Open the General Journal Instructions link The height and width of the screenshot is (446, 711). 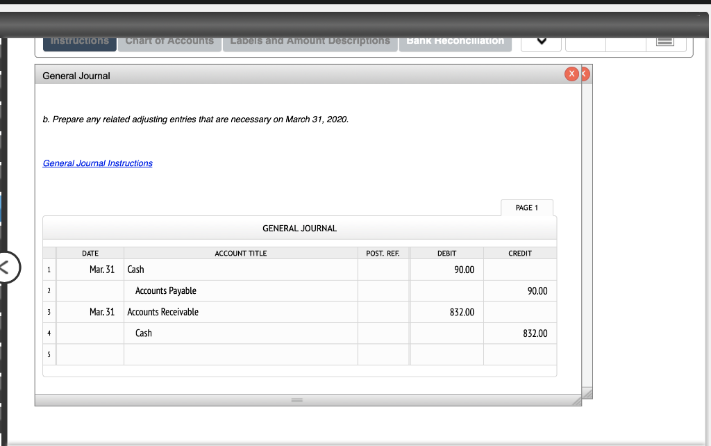coord(97,163)
